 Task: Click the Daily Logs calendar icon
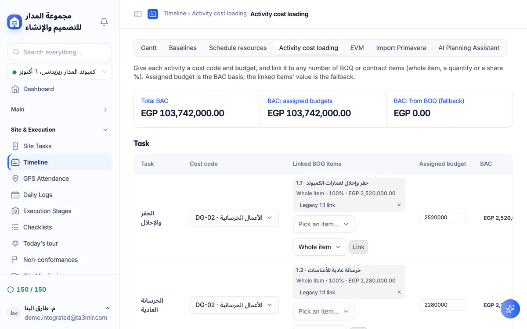click(15, 195)
